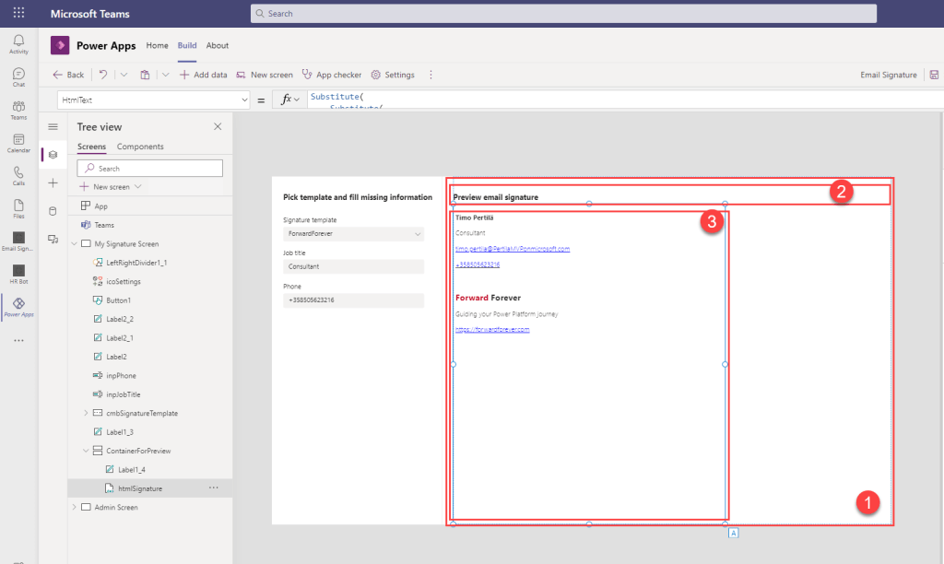Open the About tab in Power Apps
Viewport: 944px width, 564px height.
click(218, 45)
